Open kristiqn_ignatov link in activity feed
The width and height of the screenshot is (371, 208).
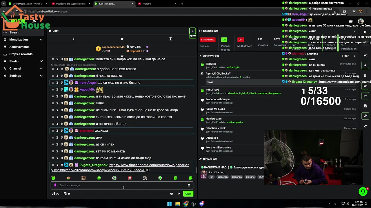tap(235, 122)
